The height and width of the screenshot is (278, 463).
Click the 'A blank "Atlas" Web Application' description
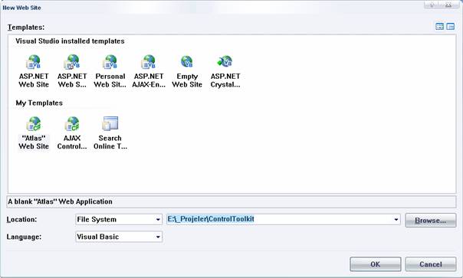(61, 201)
